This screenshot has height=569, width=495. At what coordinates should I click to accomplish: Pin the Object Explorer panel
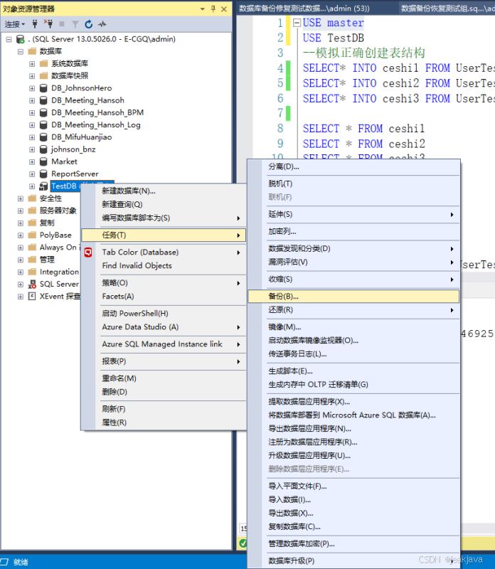[213, 9]
